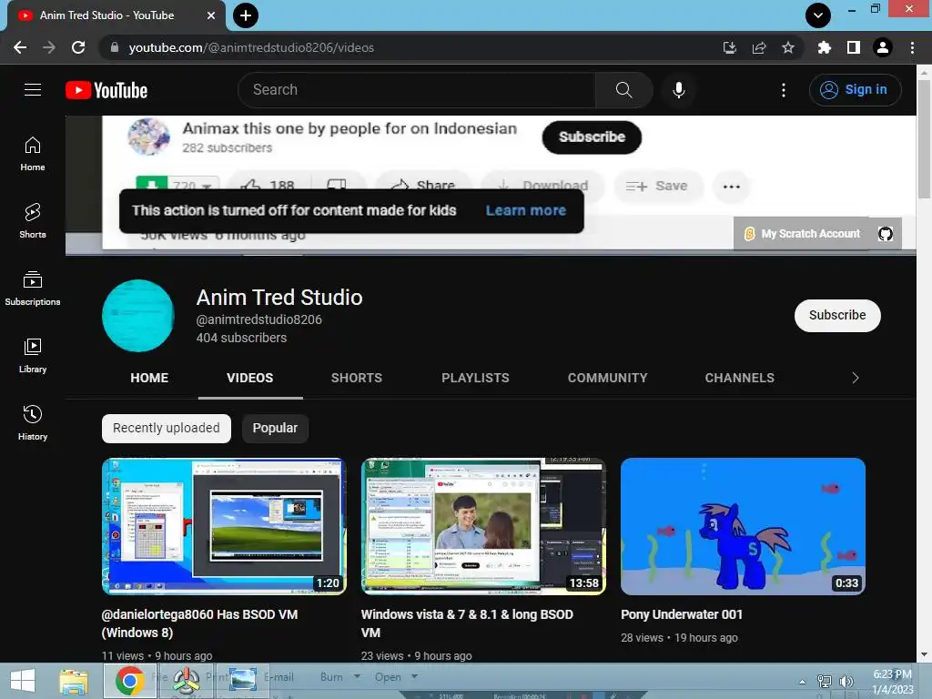Open Chrome extensions puzzle icon

pyautogui.click(x=824, y=47)
